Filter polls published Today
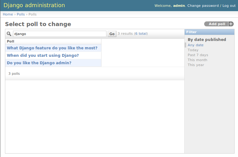The height and width of the screenshot is (157, 238). [x=193, y=50]
